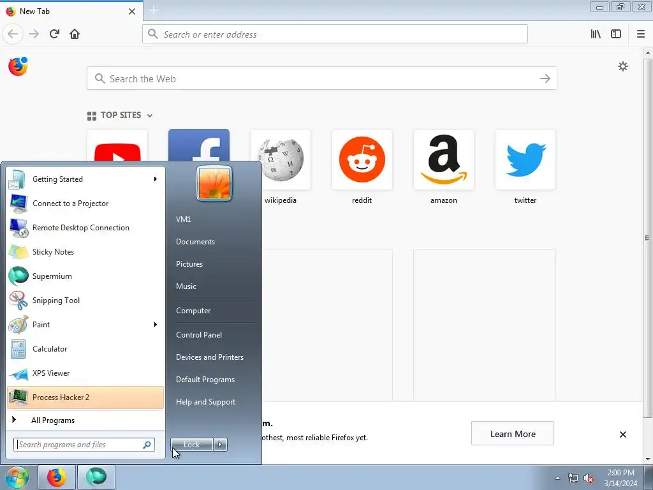The image size is (653, 490).
Task: Go to Firefox home page icon
Action: 75,34
